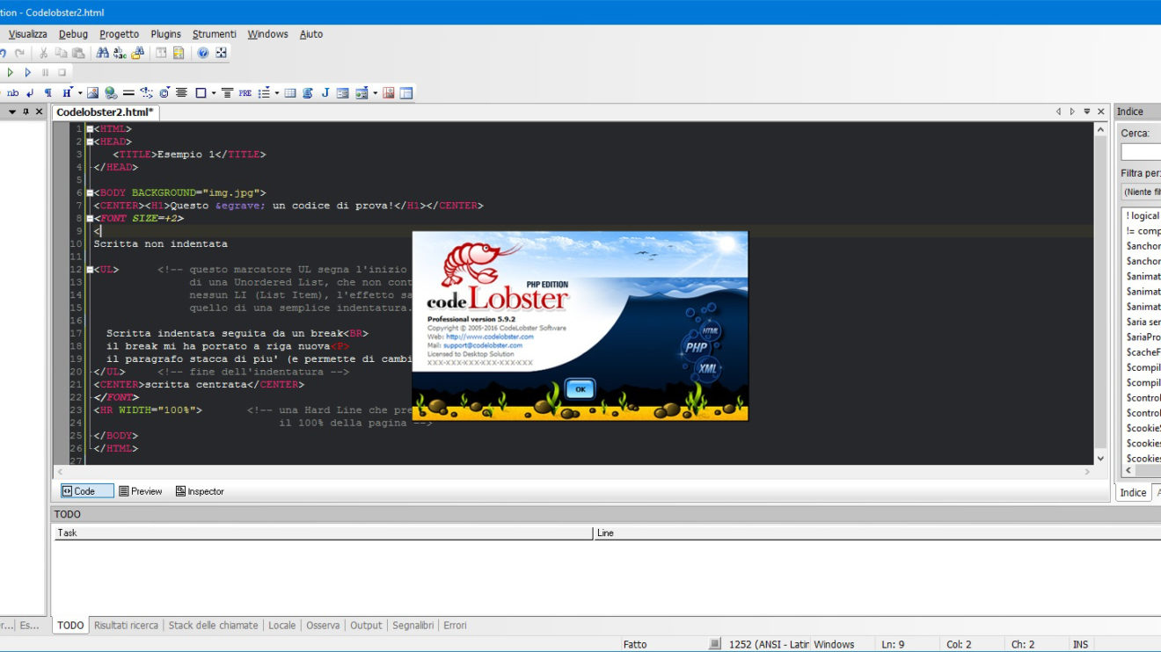Click the paragraph mark icon

pyautogui.click(x=47, y=92)
